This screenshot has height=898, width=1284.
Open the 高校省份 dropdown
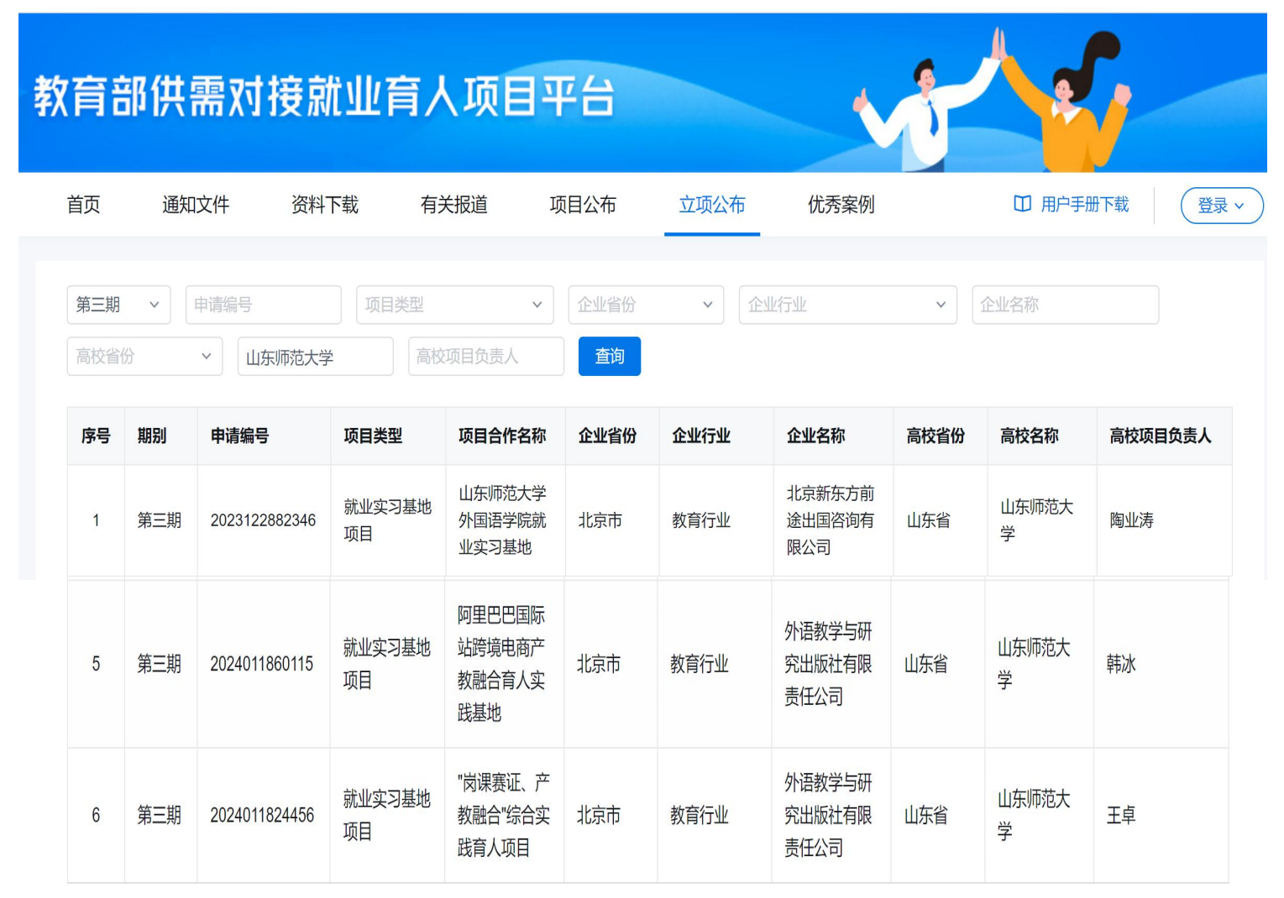(x=144, y=357)
